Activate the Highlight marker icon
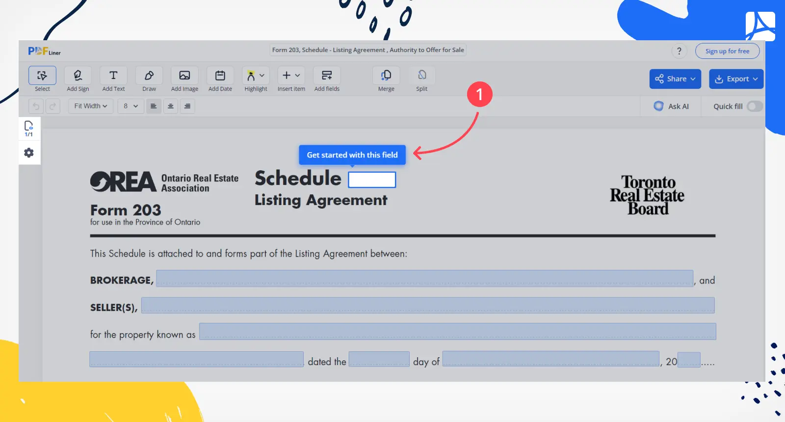Screen dimensions: 785x422 [251, 76]
